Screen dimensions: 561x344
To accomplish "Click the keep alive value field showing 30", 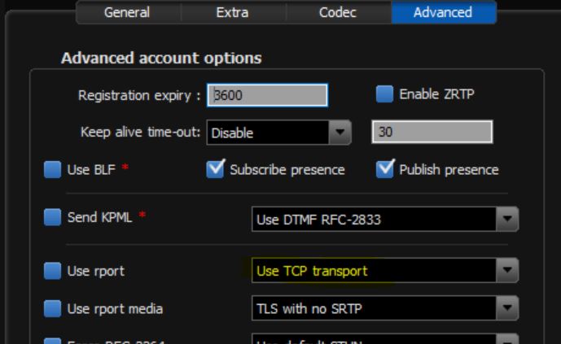I will [432, 132].
